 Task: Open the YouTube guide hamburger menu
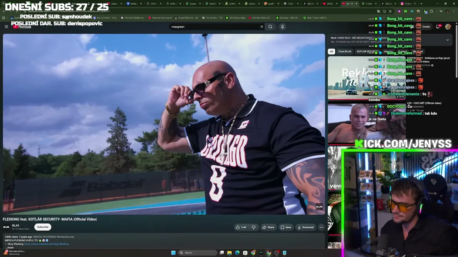coord(6,26)
